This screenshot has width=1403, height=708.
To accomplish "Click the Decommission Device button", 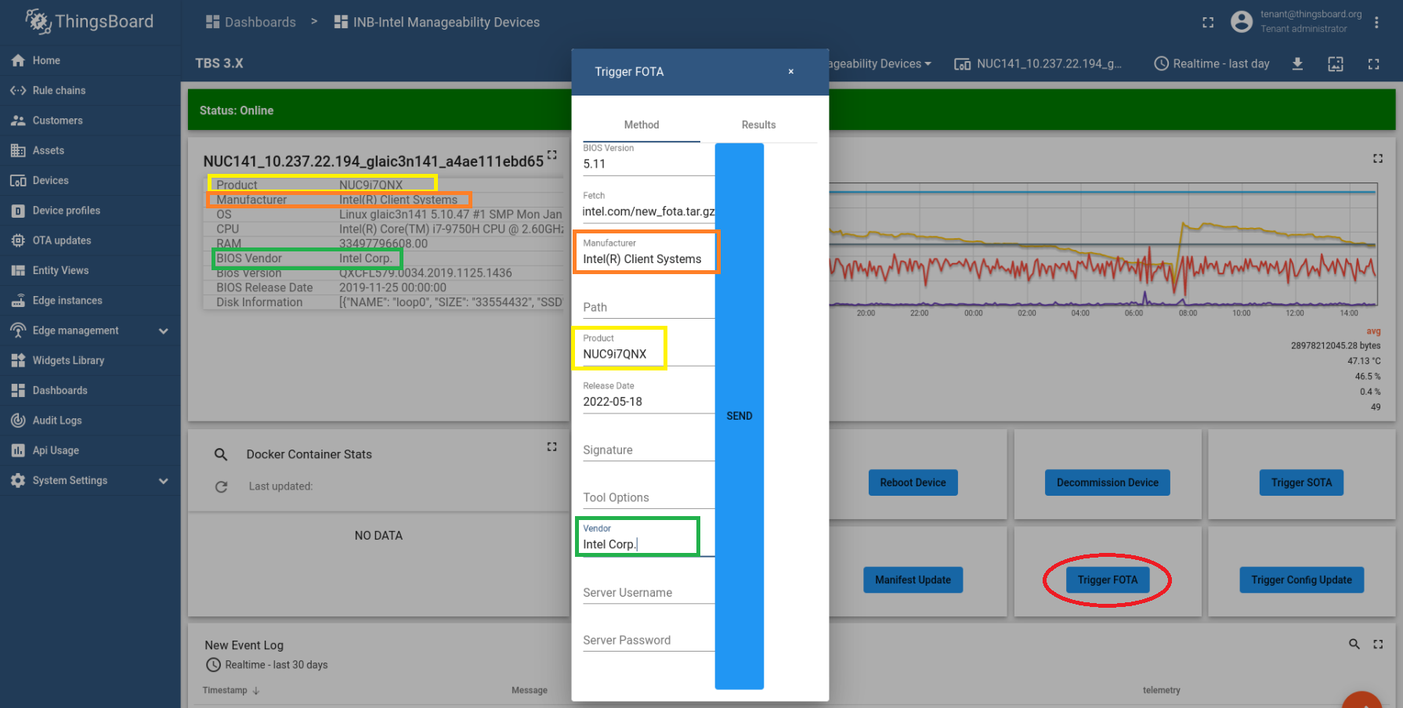I will (1107, 482).
